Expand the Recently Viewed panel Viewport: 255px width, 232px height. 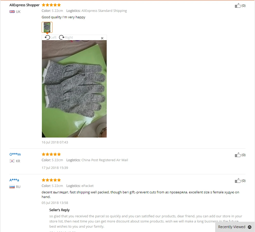coord(249,227)
